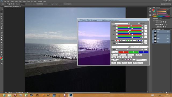Screen dimensions: 172x97
Task: Open the Gray 8 preset dropdown
Action: point(120,23)
